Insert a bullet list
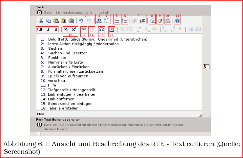 click(x=117, y=21)
